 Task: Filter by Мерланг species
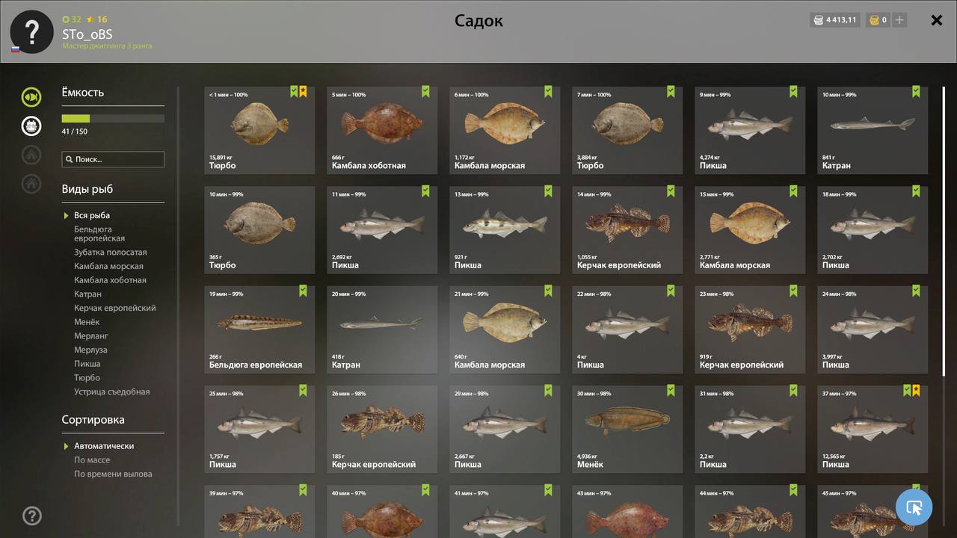click(91, 336)
